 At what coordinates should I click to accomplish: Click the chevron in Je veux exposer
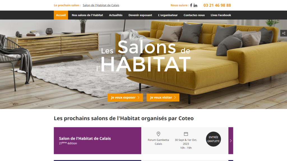[138, 98]
